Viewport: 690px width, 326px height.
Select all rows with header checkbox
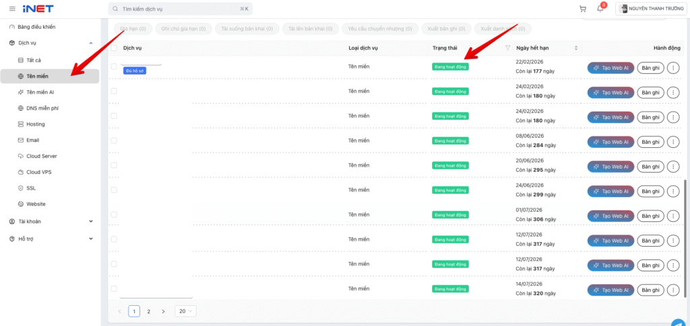pos(114,48)
